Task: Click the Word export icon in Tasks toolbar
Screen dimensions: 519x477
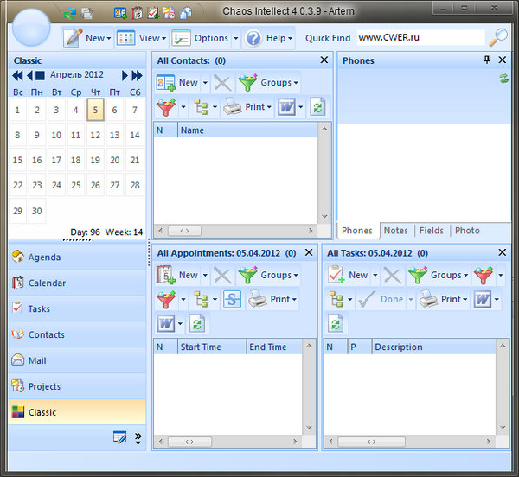Action: [x=482, y=299]
